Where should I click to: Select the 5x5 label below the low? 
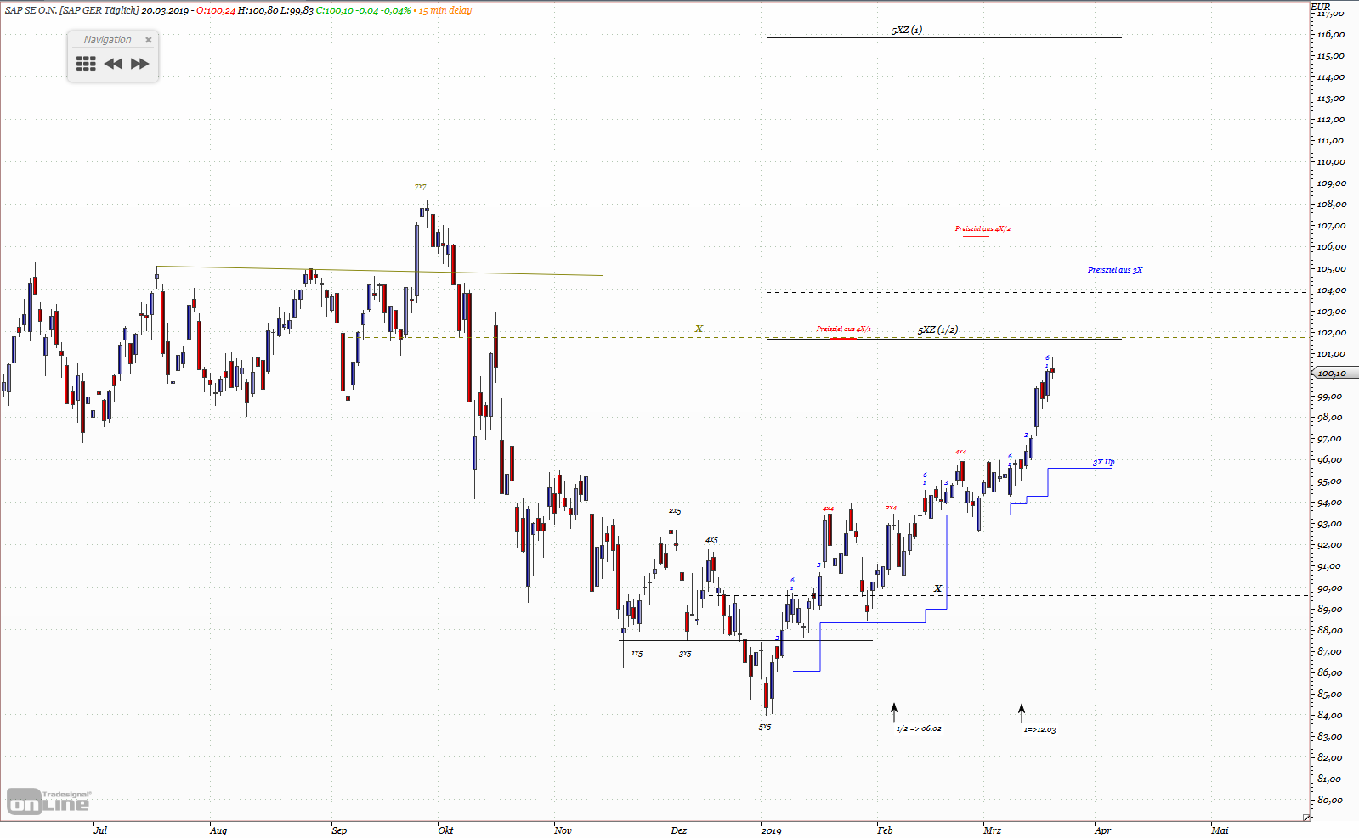765,727
